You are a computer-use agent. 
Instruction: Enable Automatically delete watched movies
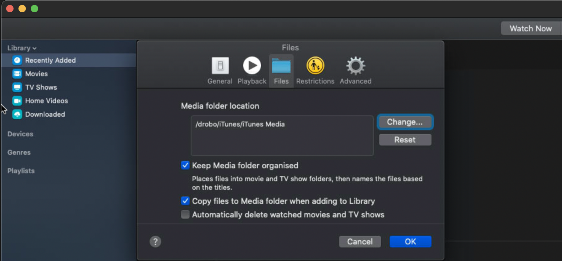tap(185, 214)
